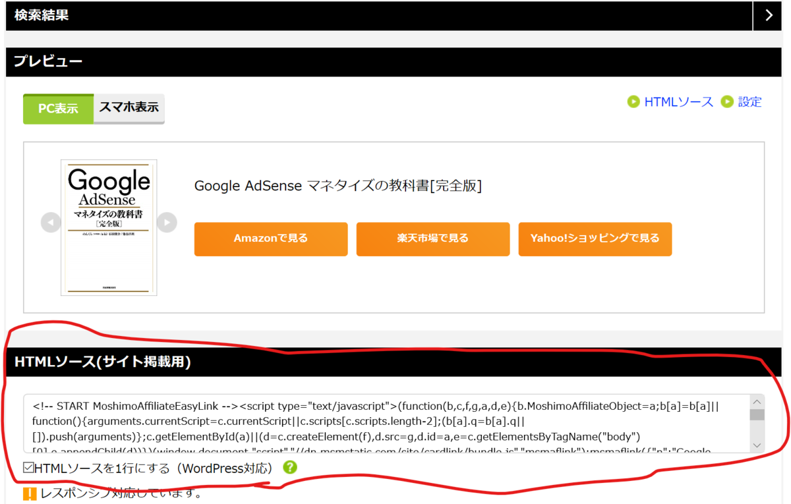Toggle HTMLソースを1行にする checkbox
The height and width of the screenshot is (504, 791).
tap(28, 468)
